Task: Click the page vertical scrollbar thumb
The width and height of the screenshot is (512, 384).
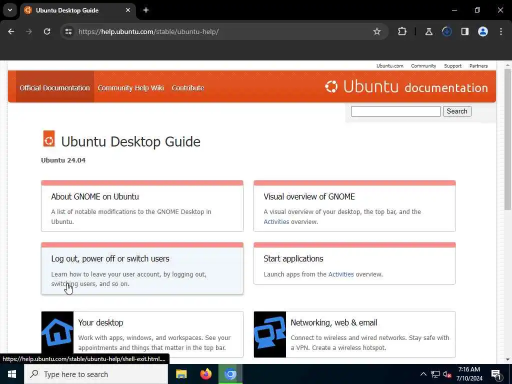Action: coord(507,140)
